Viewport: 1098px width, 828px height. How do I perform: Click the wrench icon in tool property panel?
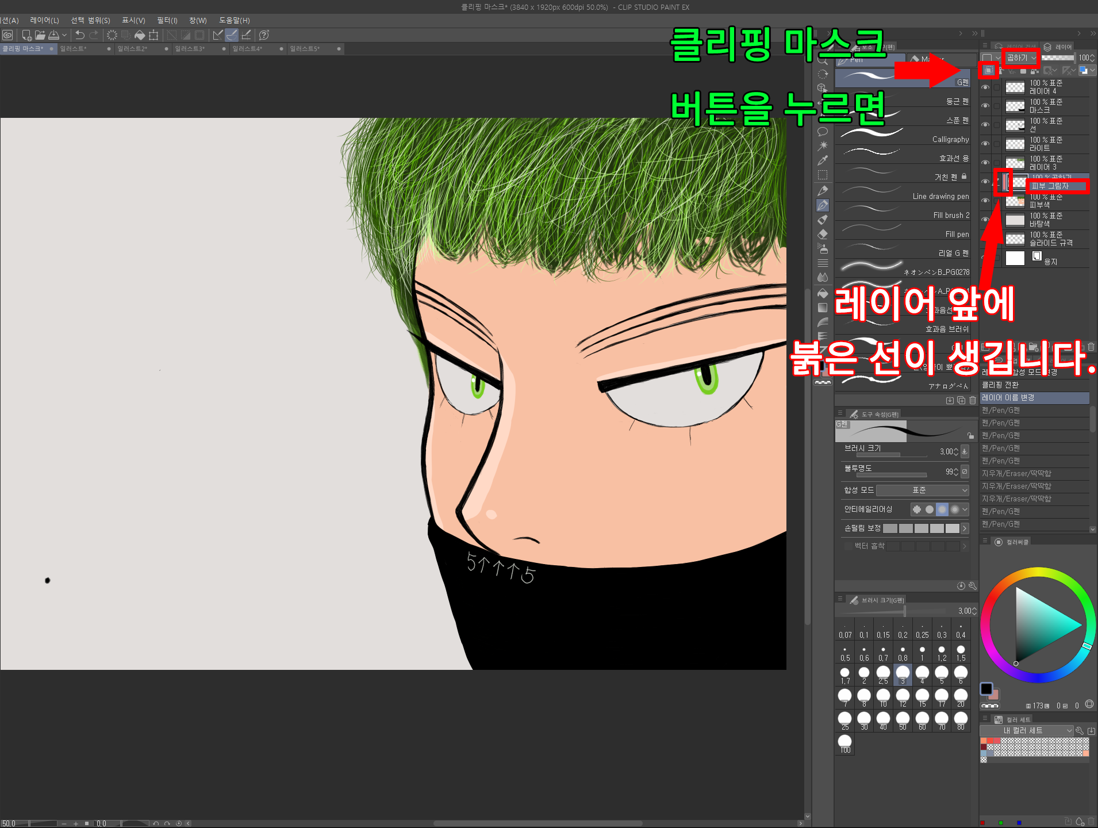[x=973, y=586]
